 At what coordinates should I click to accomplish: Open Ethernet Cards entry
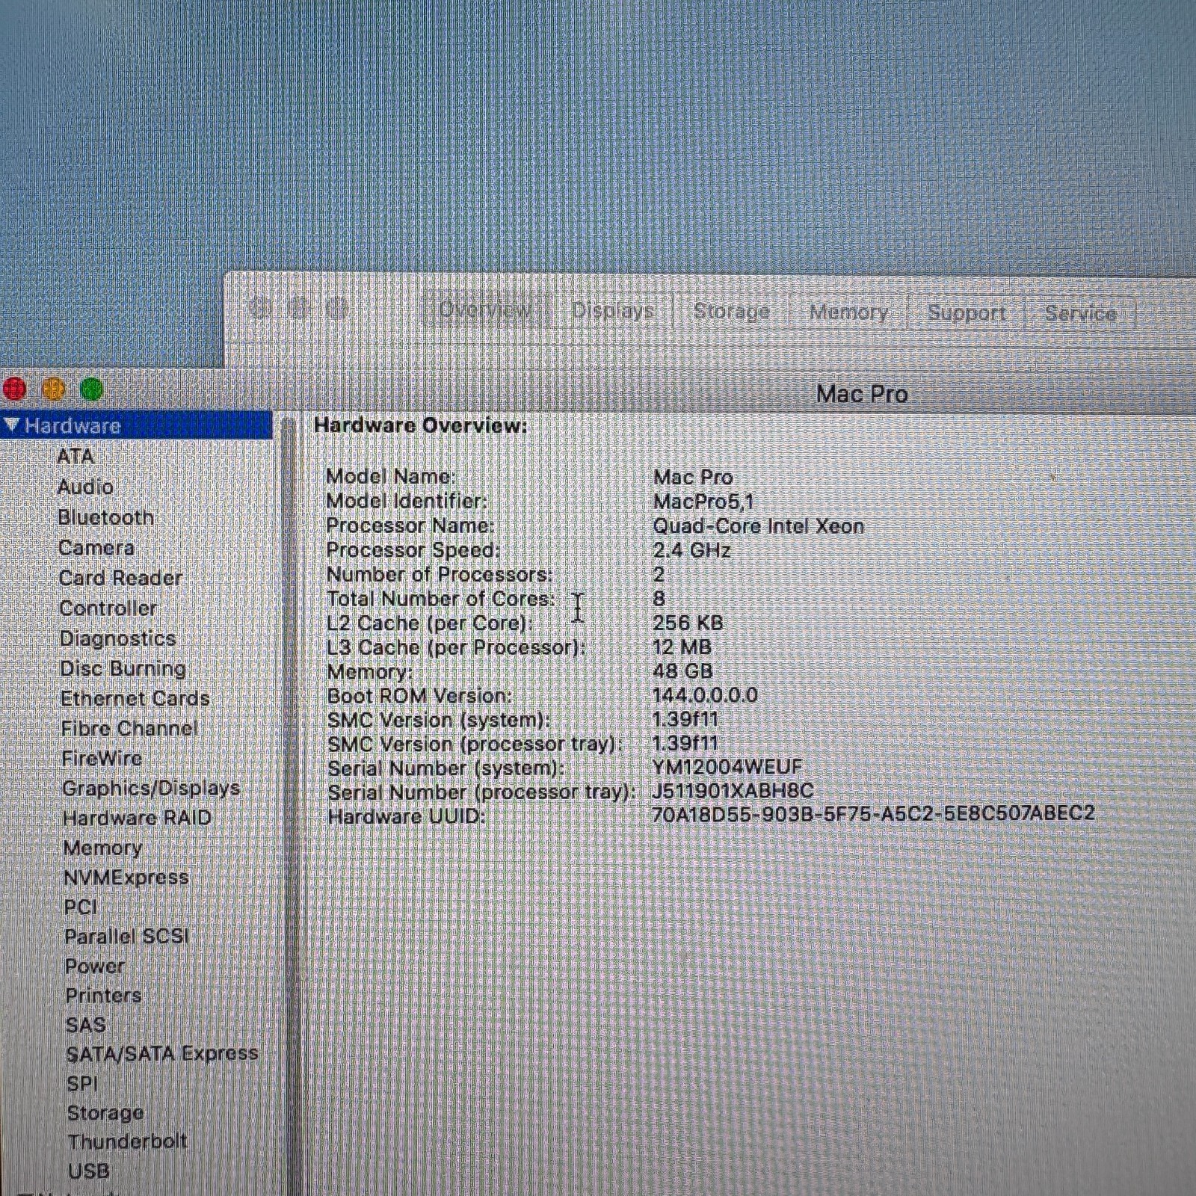[135, 698]
